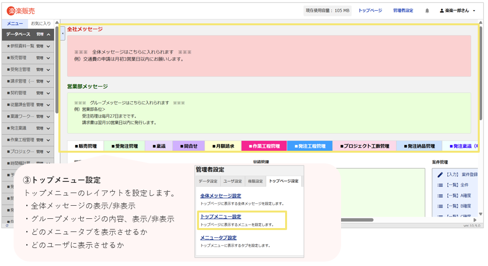
Task: Click the sidebar vertical scrollbar thumb
Action: [57, 70]
